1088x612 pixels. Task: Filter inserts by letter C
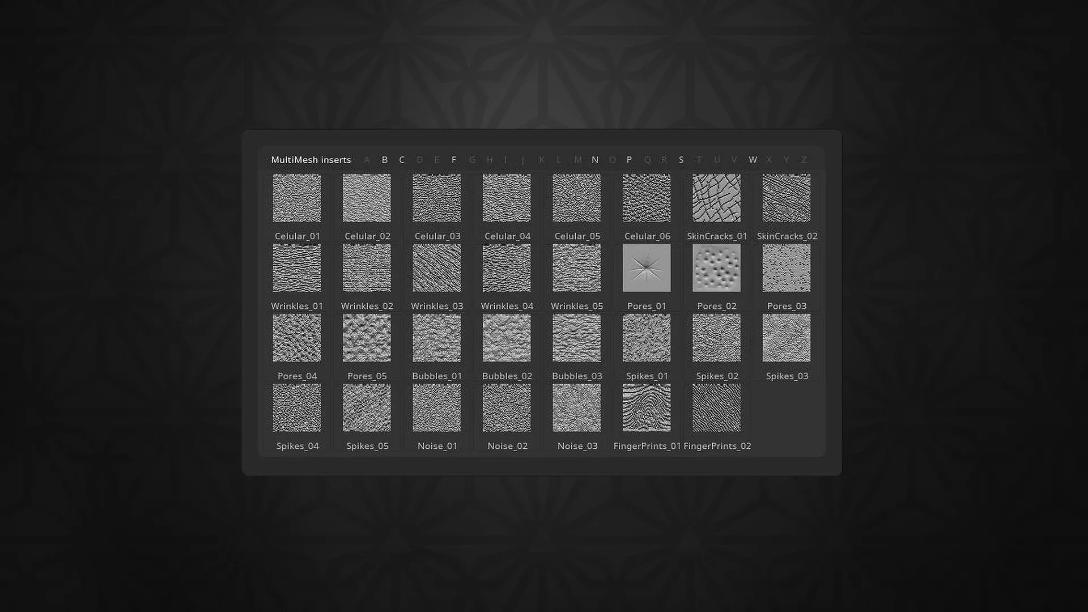tap(402, 160)
